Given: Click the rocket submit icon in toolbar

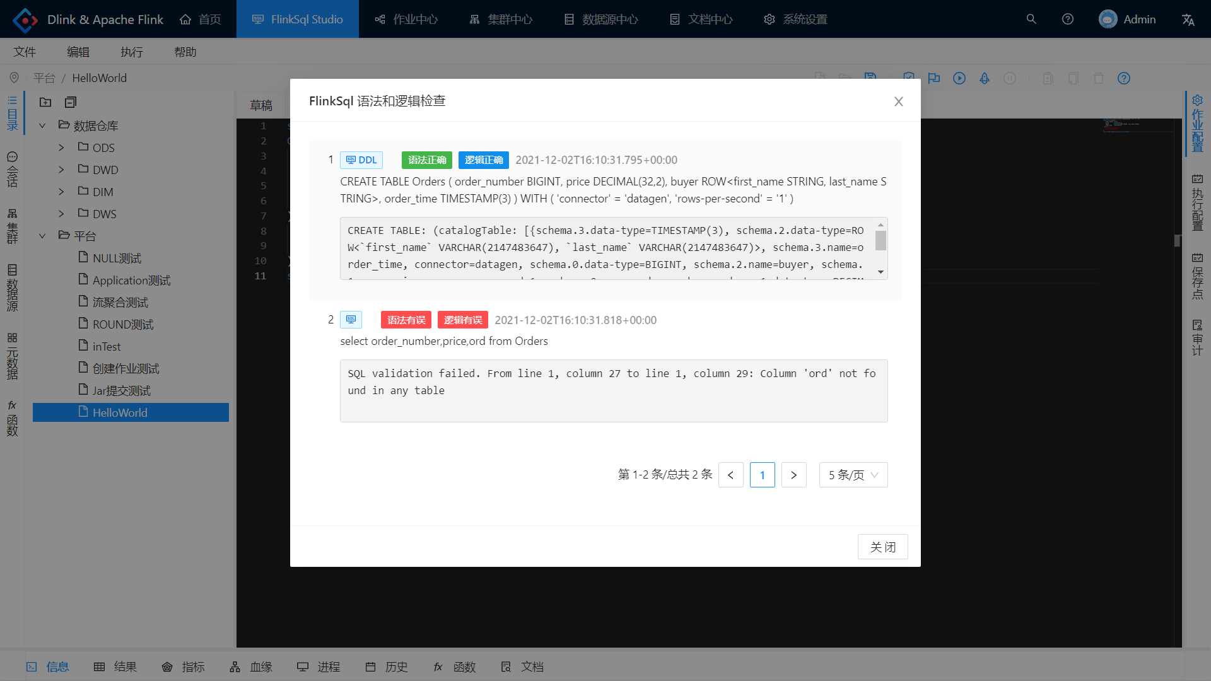Looking at the screenshot, I should 984,78.
